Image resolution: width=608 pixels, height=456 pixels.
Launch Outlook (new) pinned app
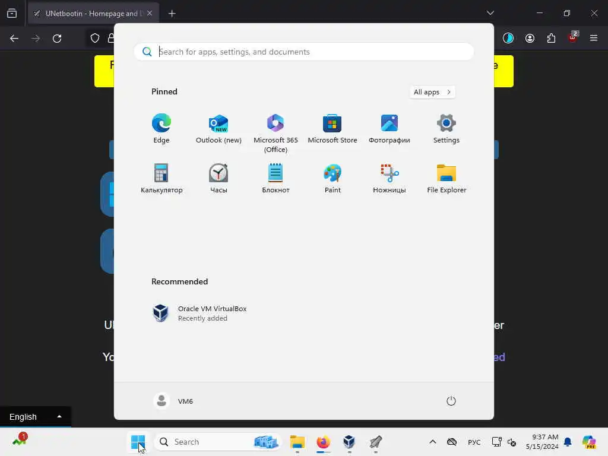[x=218, y=129]
